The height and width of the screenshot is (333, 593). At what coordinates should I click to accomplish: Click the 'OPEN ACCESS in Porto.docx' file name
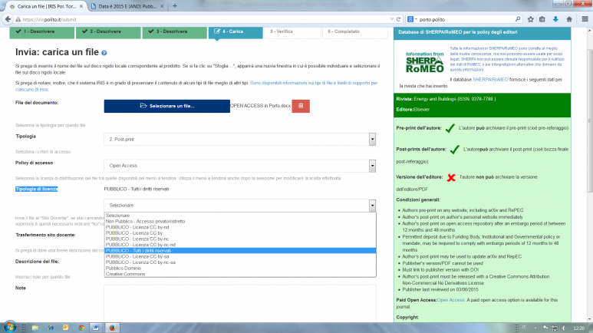[260, 106]
